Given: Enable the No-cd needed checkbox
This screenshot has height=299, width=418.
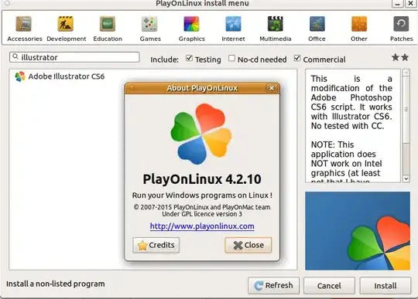Looking at the screenshot, I should [231, 58].
